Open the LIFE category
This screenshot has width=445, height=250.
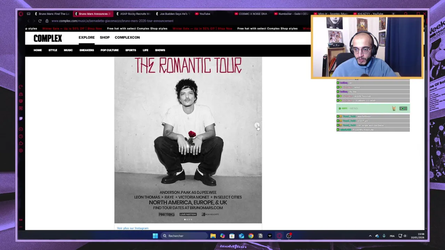(145, 50)
